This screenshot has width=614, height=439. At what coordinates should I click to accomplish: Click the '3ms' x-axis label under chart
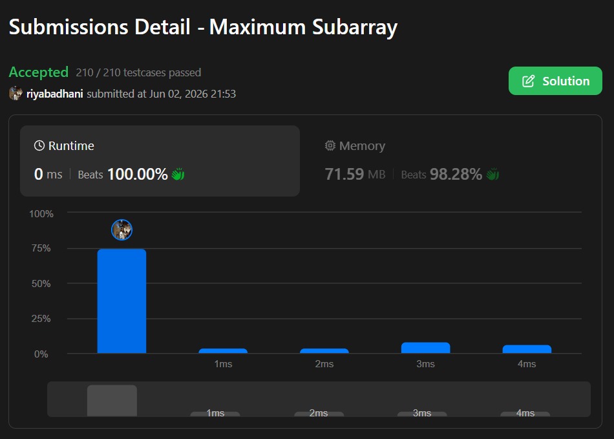pyautogui.click(x=426, y=364)
